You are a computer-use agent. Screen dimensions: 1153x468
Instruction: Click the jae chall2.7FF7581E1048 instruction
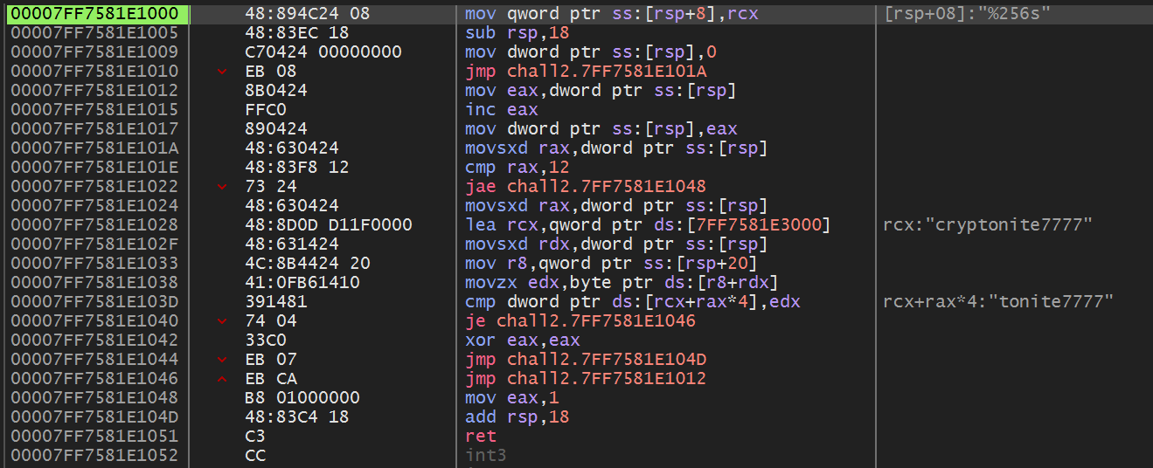coord(585,187)
